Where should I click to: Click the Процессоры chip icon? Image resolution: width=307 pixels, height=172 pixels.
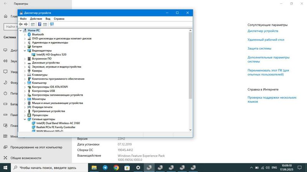click(x=29, y=115)
